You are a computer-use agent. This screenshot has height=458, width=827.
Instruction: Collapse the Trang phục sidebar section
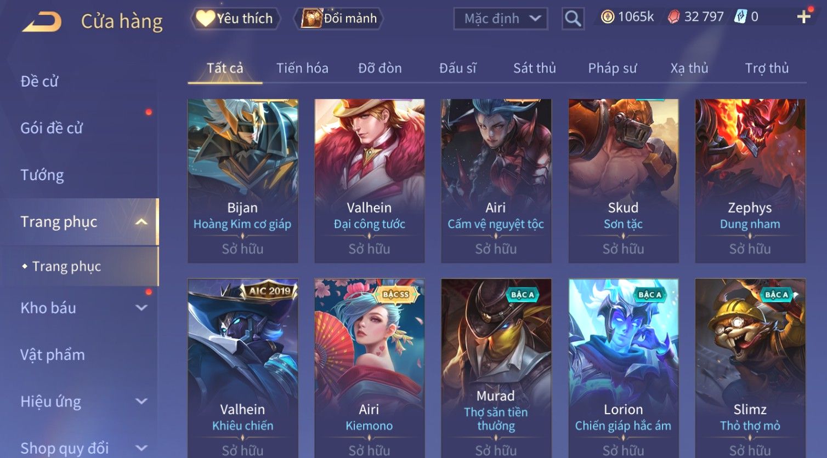(141, 222)
